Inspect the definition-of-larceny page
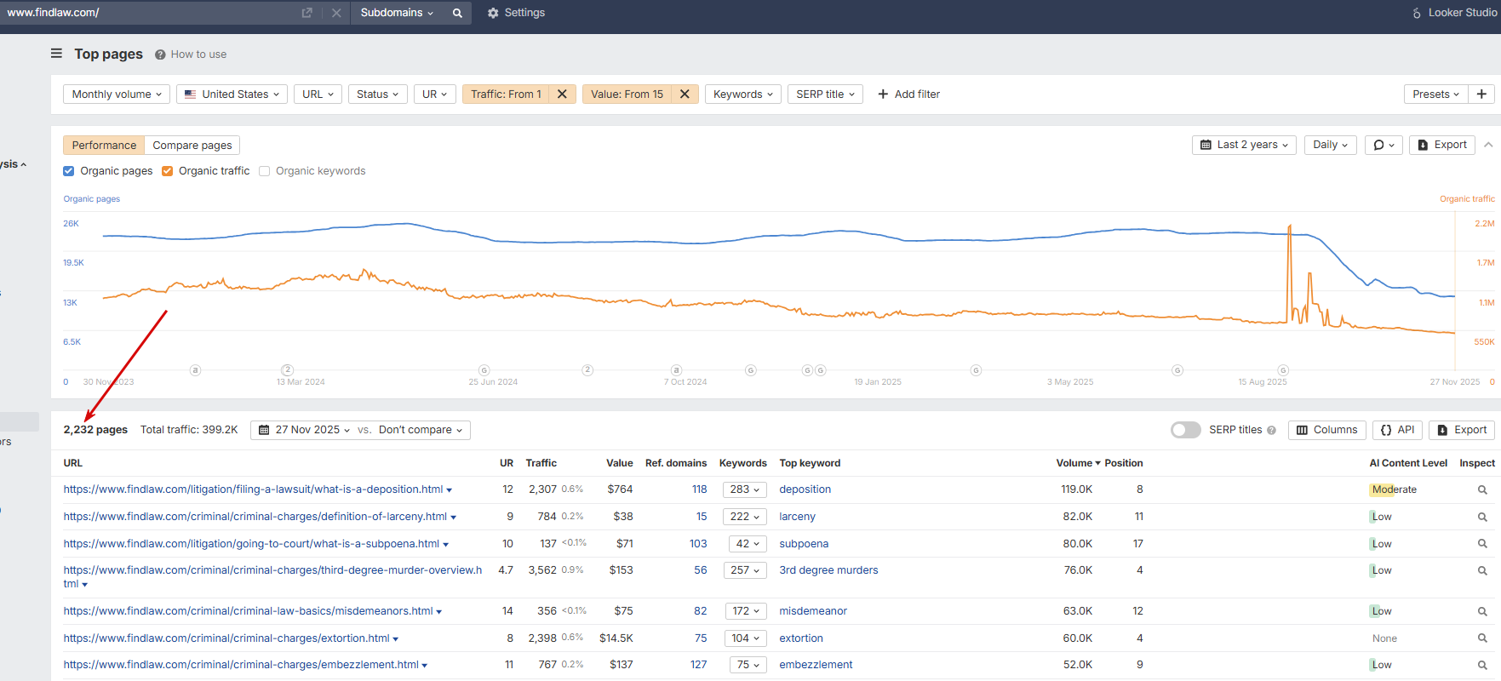 coord(1482,517)
